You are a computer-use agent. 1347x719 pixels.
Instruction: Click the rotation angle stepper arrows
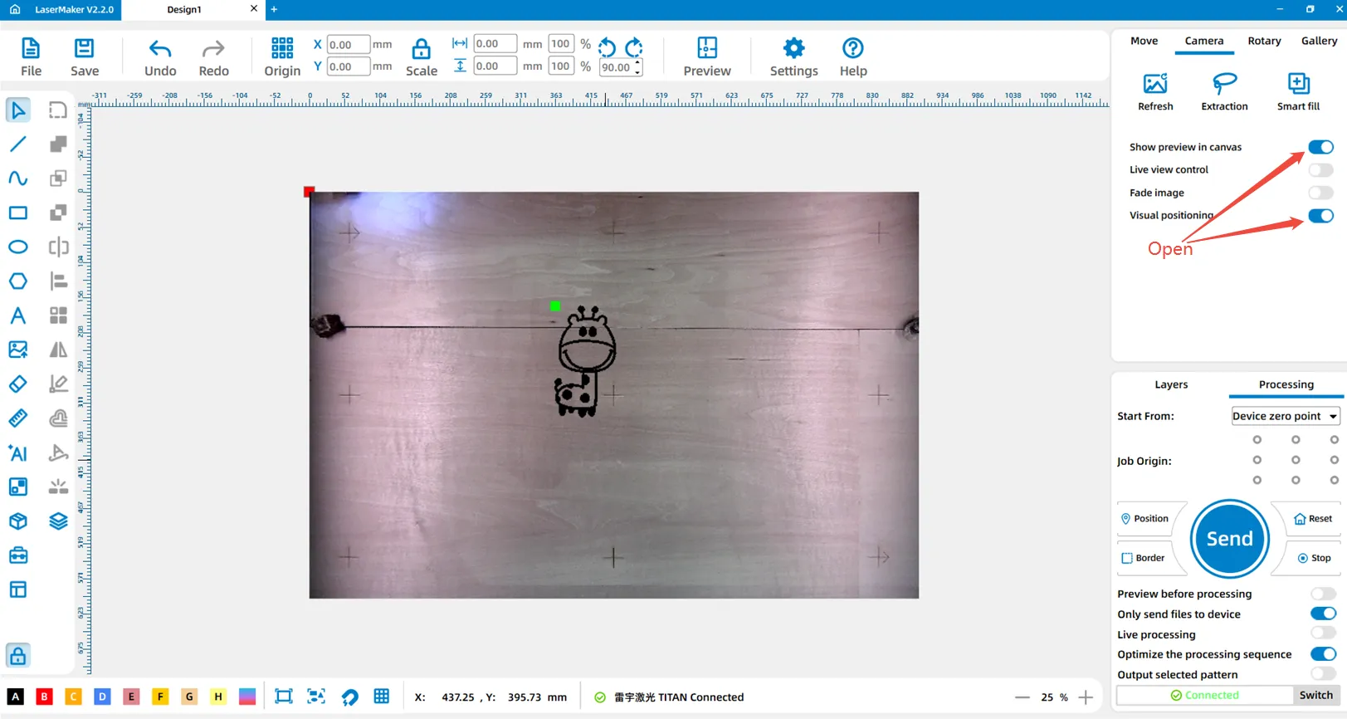tap(637, 67)
